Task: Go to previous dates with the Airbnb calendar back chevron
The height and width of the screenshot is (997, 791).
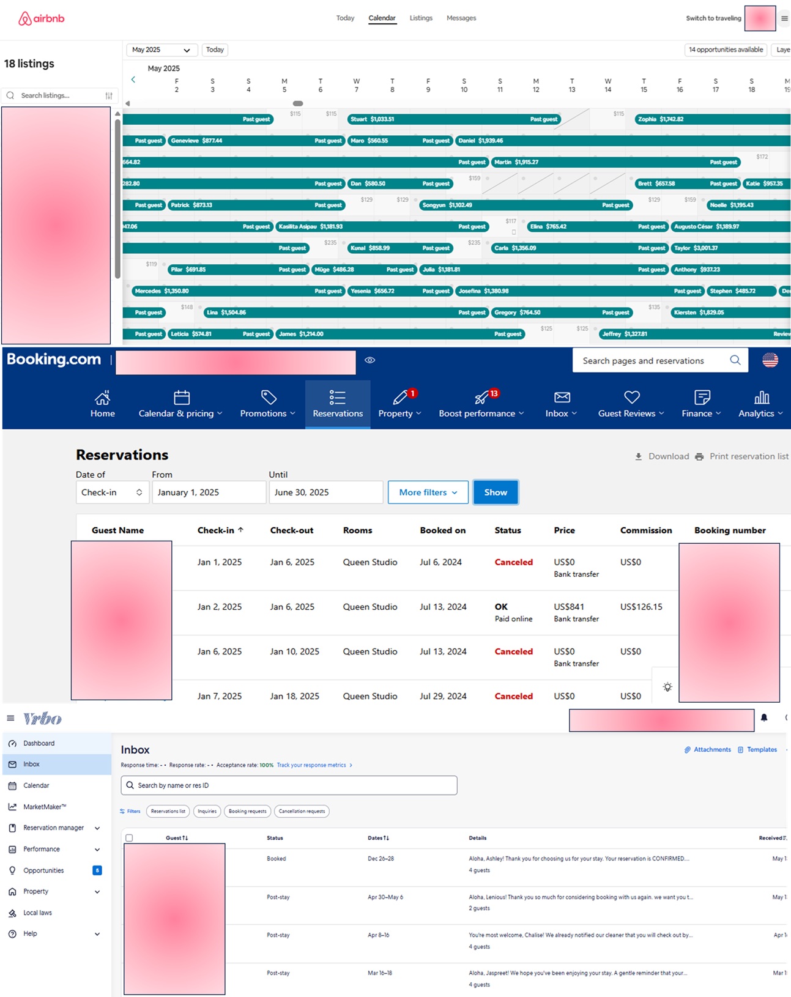Action: click(x=133, y=80)
